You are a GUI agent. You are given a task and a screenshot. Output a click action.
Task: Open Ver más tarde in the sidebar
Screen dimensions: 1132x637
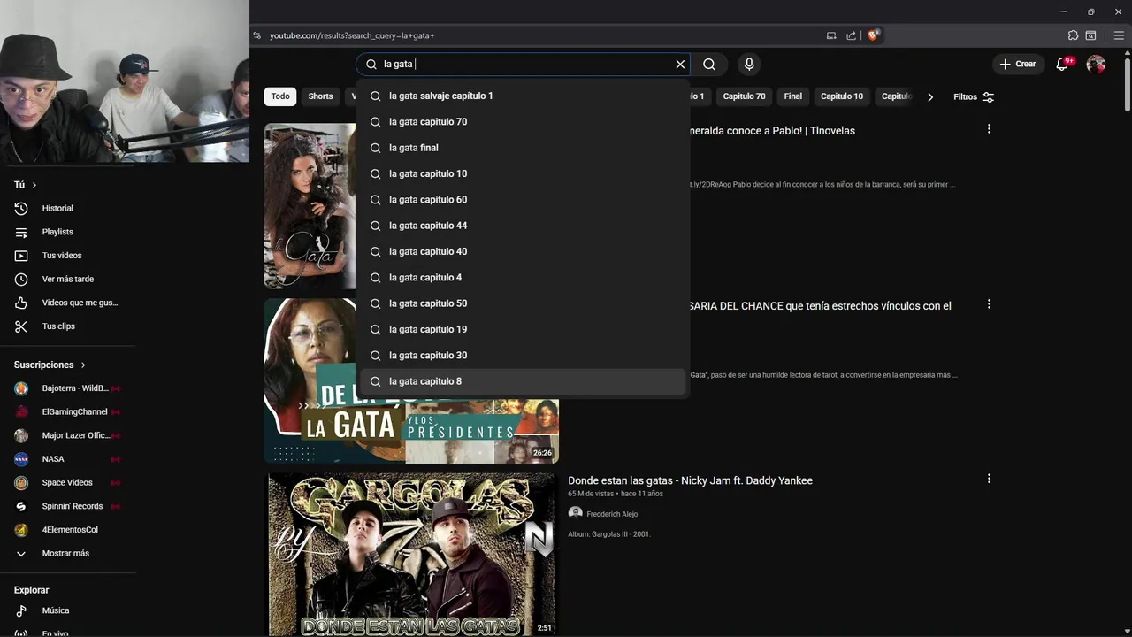pyautogui.click(x=67, y=279)
